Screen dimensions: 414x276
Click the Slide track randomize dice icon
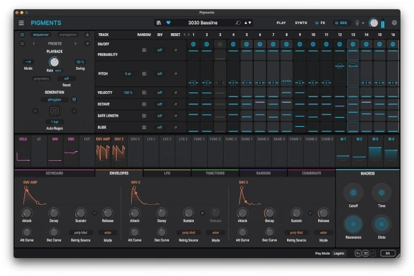(144, 128)
